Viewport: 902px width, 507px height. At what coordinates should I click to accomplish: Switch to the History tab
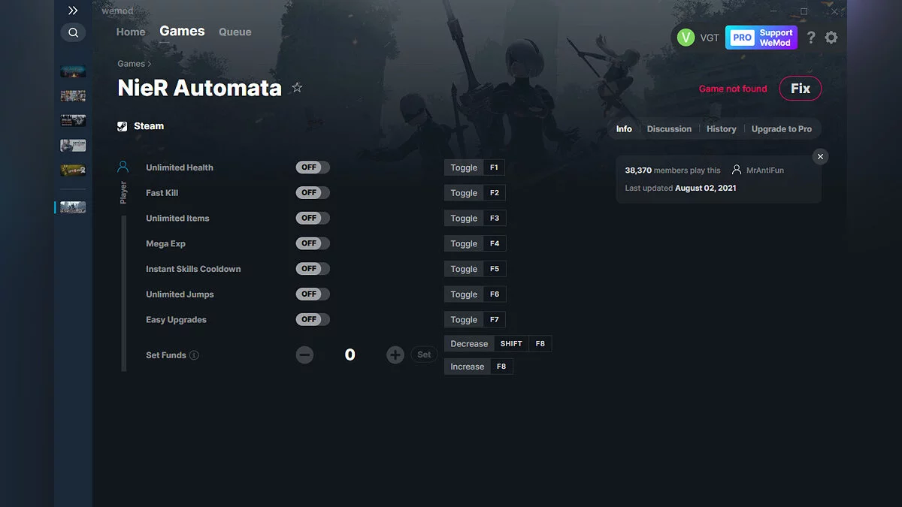[722, 129]
